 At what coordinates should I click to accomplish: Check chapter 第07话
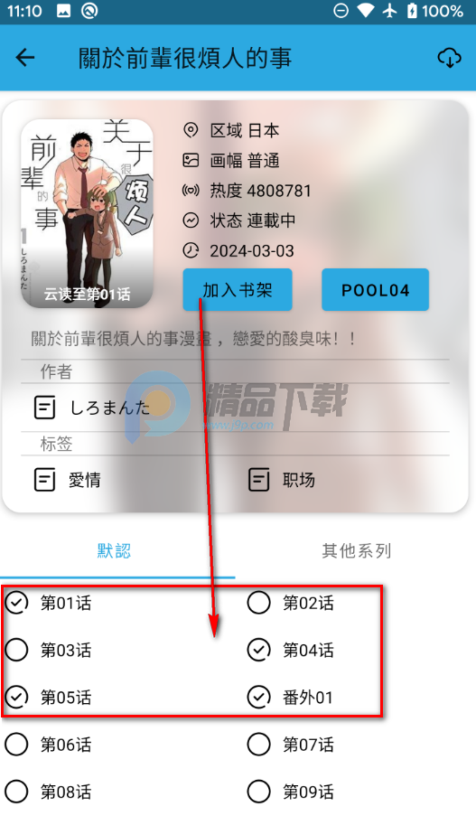(259, 745)
